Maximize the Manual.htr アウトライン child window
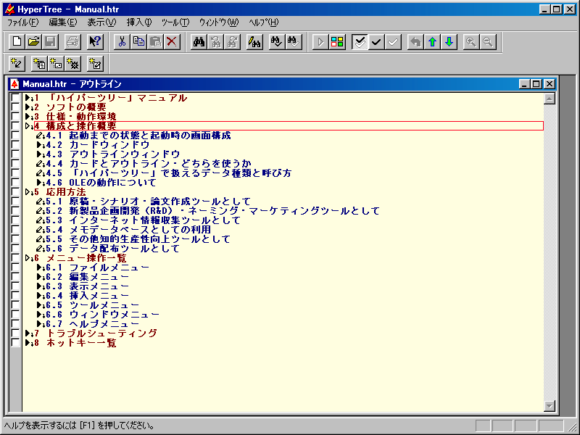The image size is (580, 435). point(536,84)
